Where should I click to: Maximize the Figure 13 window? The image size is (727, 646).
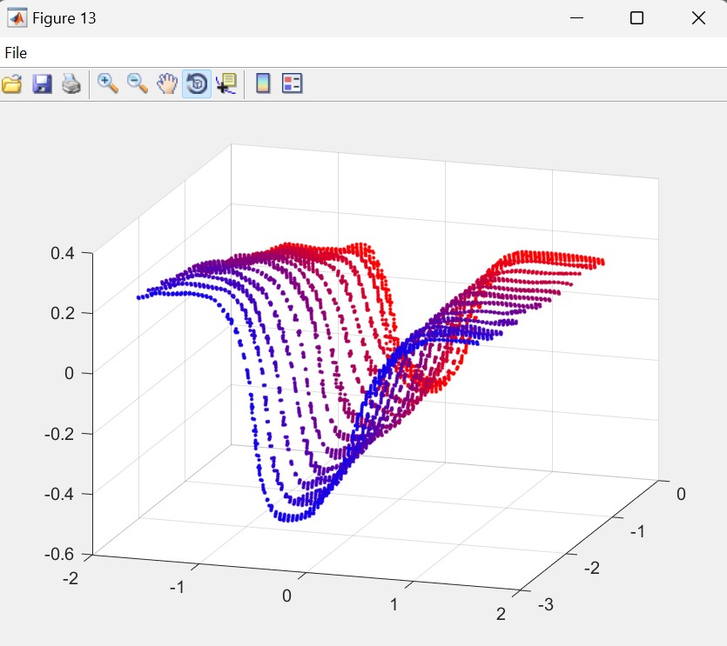pos(636,18)
